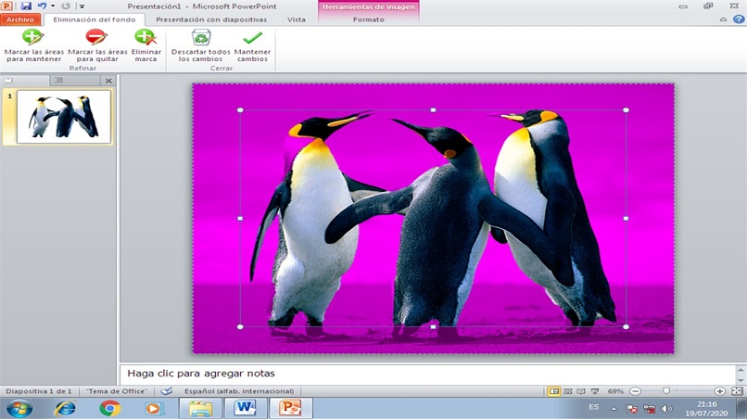Click volume speaker tray icon
This screenshot has height=420, width=747.
coord(667,409)
